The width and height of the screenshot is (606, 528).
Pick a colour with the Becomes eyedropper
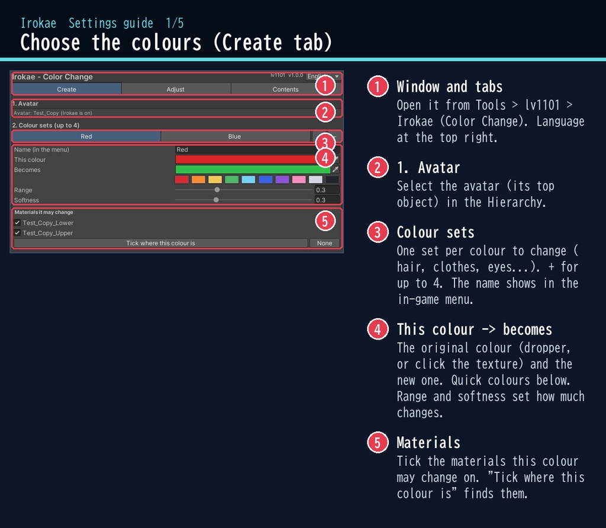336,169
